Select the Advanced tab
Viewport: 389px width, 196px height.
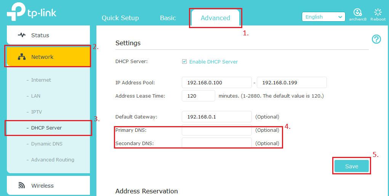click(215, 18)
